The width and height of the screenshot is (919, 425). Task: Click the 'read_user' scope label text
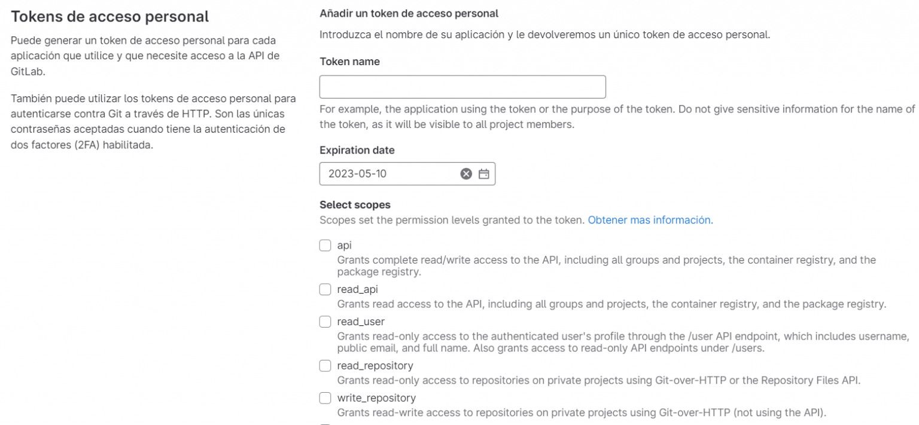coord(361,322)
